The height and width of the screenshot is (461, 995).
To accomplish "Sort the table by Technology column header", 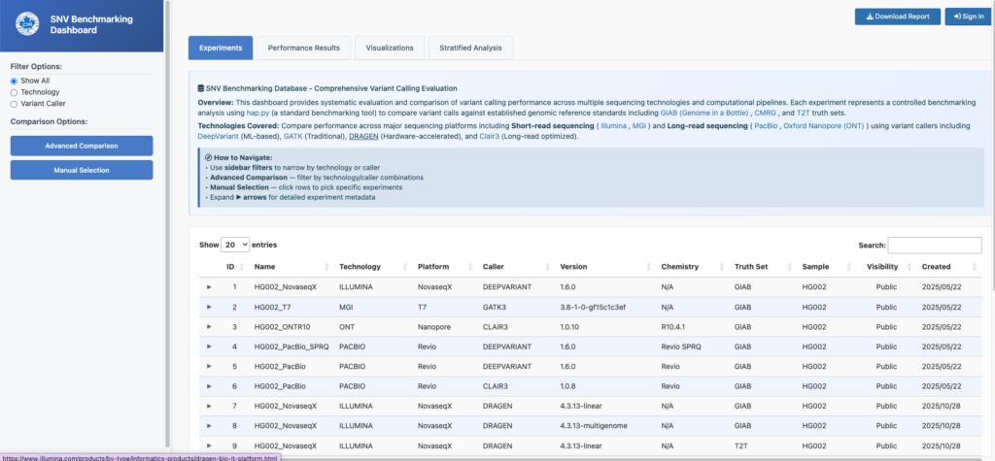I will pos(360,267).
